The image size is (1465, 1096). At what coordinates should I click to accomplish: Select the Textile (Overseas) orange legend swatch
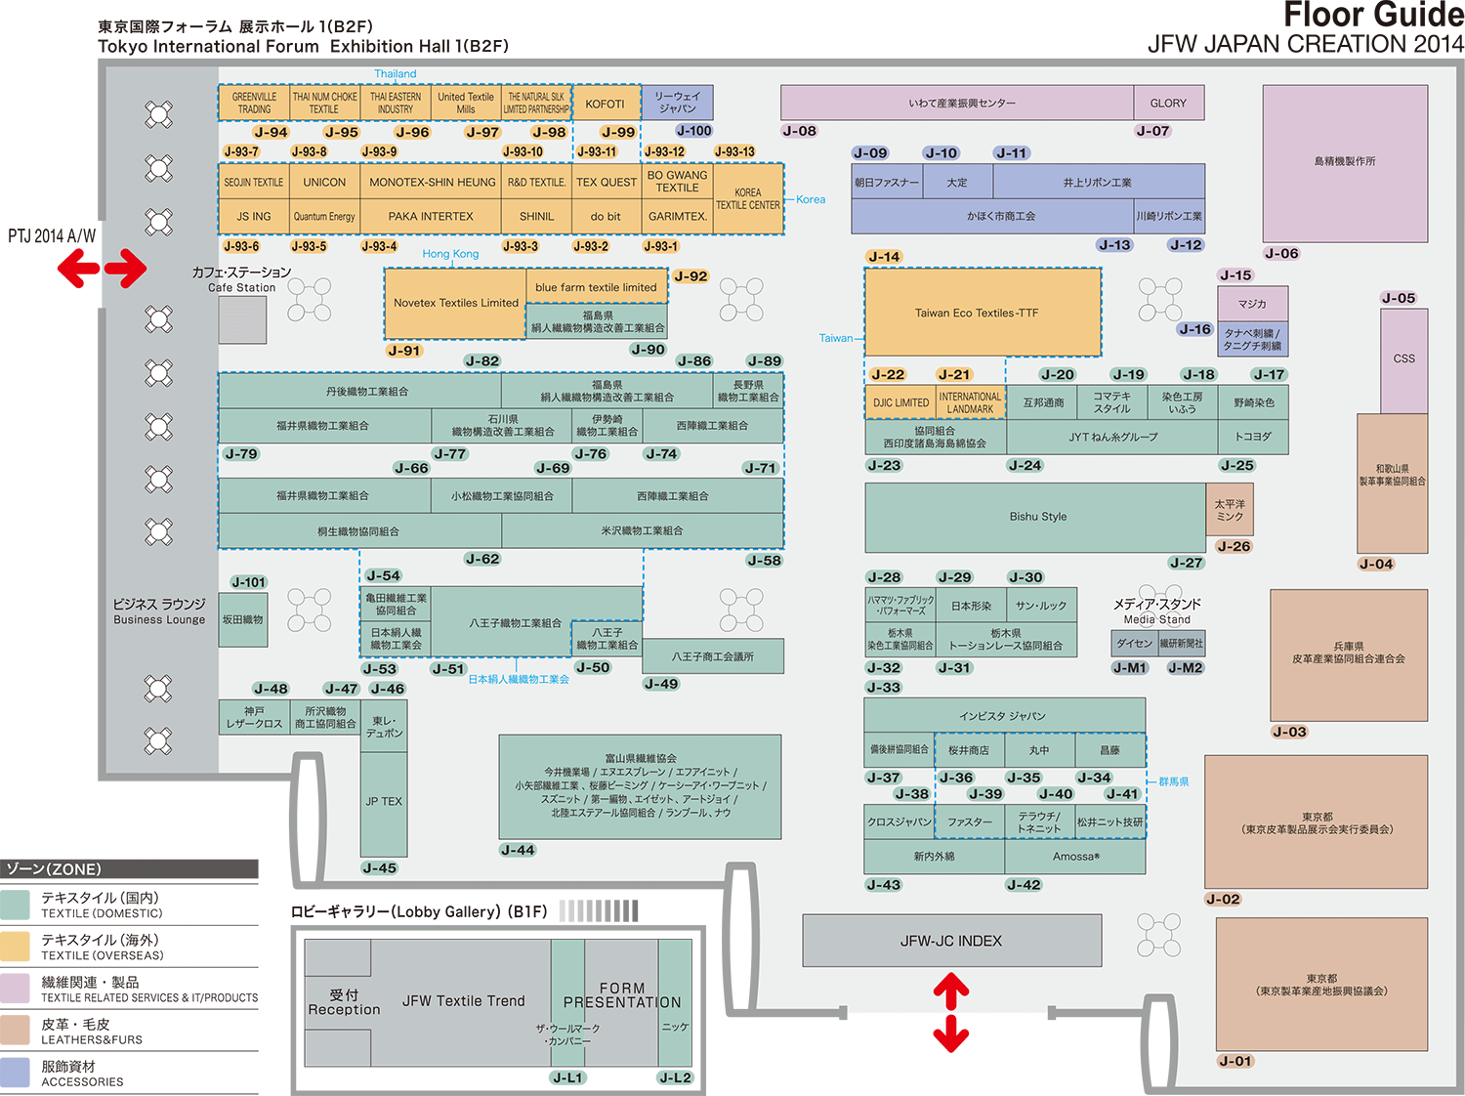pos(15,947)
